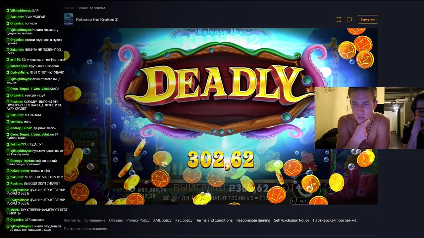Click username Zakurich on ЗВУК УБИРАЙ message
The image size is (424, 238).
click(17, 17)
